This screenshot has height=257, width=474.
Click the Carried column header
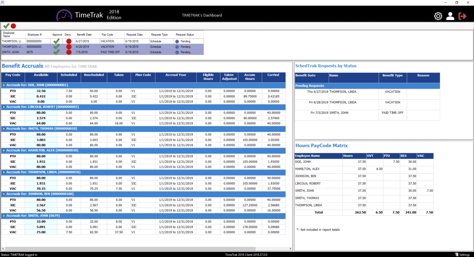(273, 77)
